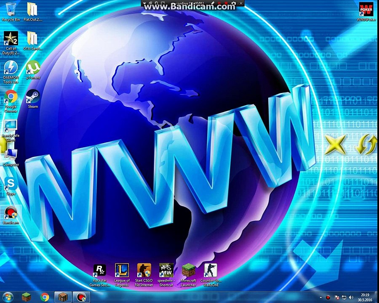This screenshot has height=303, width=379.
Task: Close the Bandicam recording bar
Action: pos(241,3)
